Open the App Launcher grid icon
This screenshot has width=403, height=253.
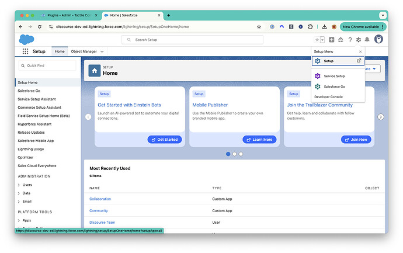(x=25, y=51)
